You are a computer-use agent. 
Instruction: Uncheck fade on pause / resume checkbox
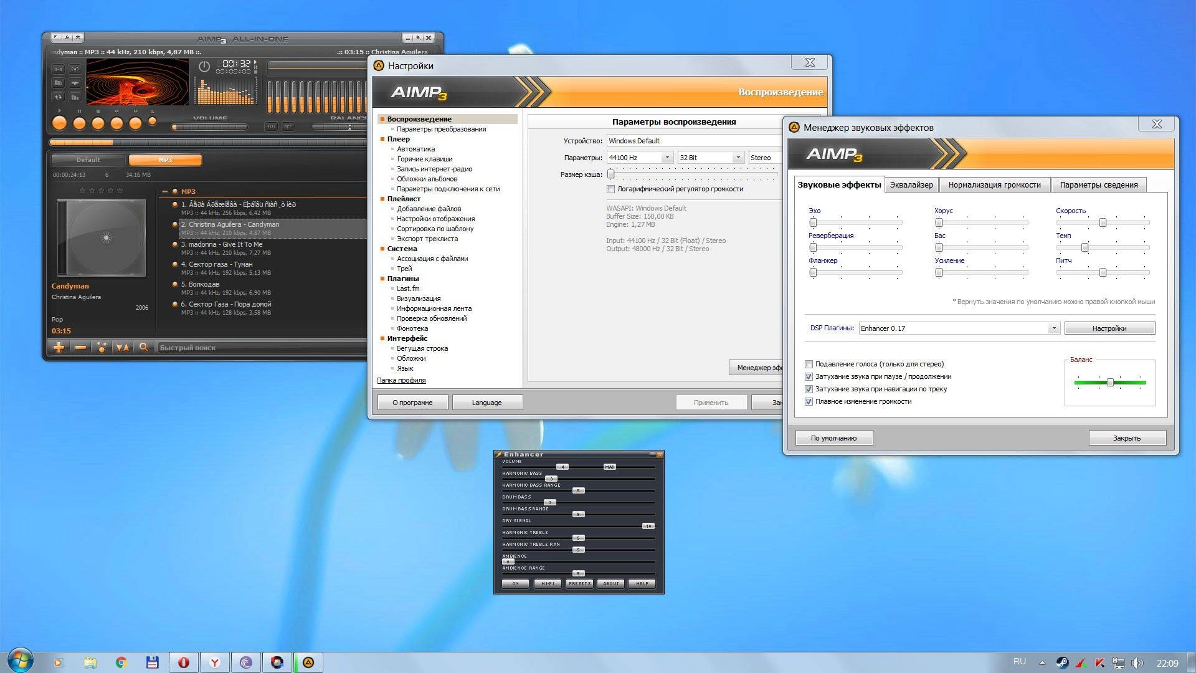click(x=809, y=376)
